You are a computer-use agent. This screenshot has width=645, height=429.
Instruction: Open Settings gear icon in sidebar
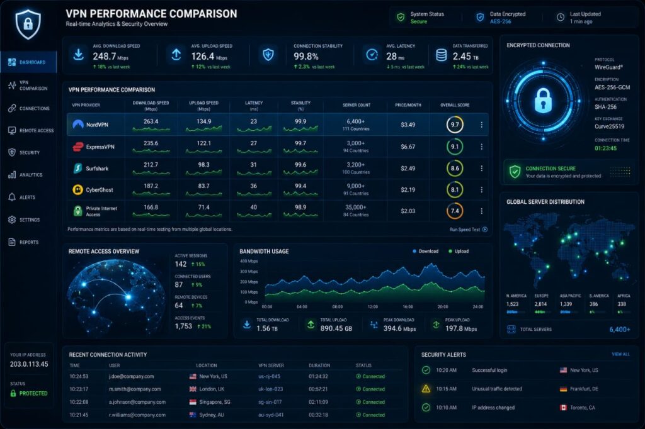pos(12,220)
